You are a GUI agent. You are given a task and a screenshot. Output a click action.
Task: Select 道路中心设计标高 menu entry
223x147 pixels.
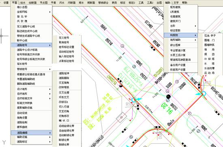coord(27,50)
